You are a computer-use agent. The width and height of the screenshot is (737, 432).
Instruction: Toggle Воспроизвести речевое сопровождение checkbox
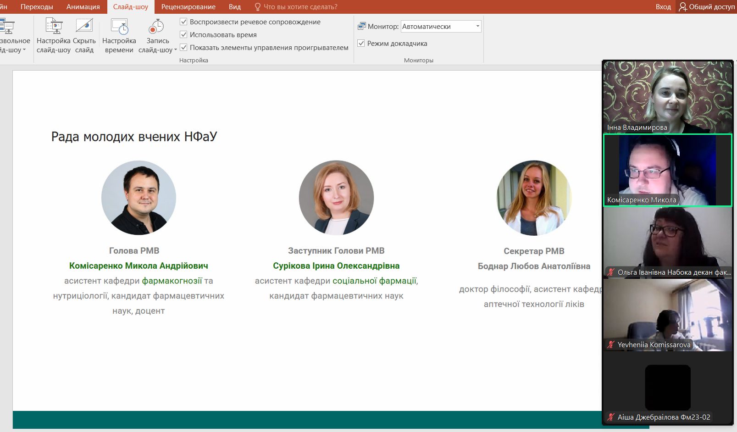pyautogui.click(x=183, y=22)
